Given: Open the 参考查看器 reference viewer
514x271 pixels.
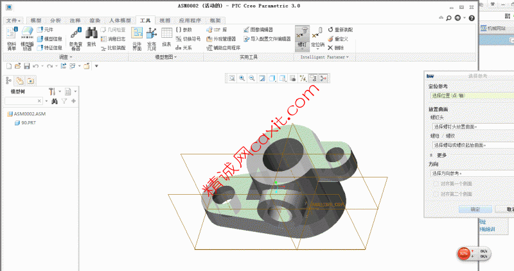Looking at the screenshot, I should pyautogui.click(x=76, y=38).
